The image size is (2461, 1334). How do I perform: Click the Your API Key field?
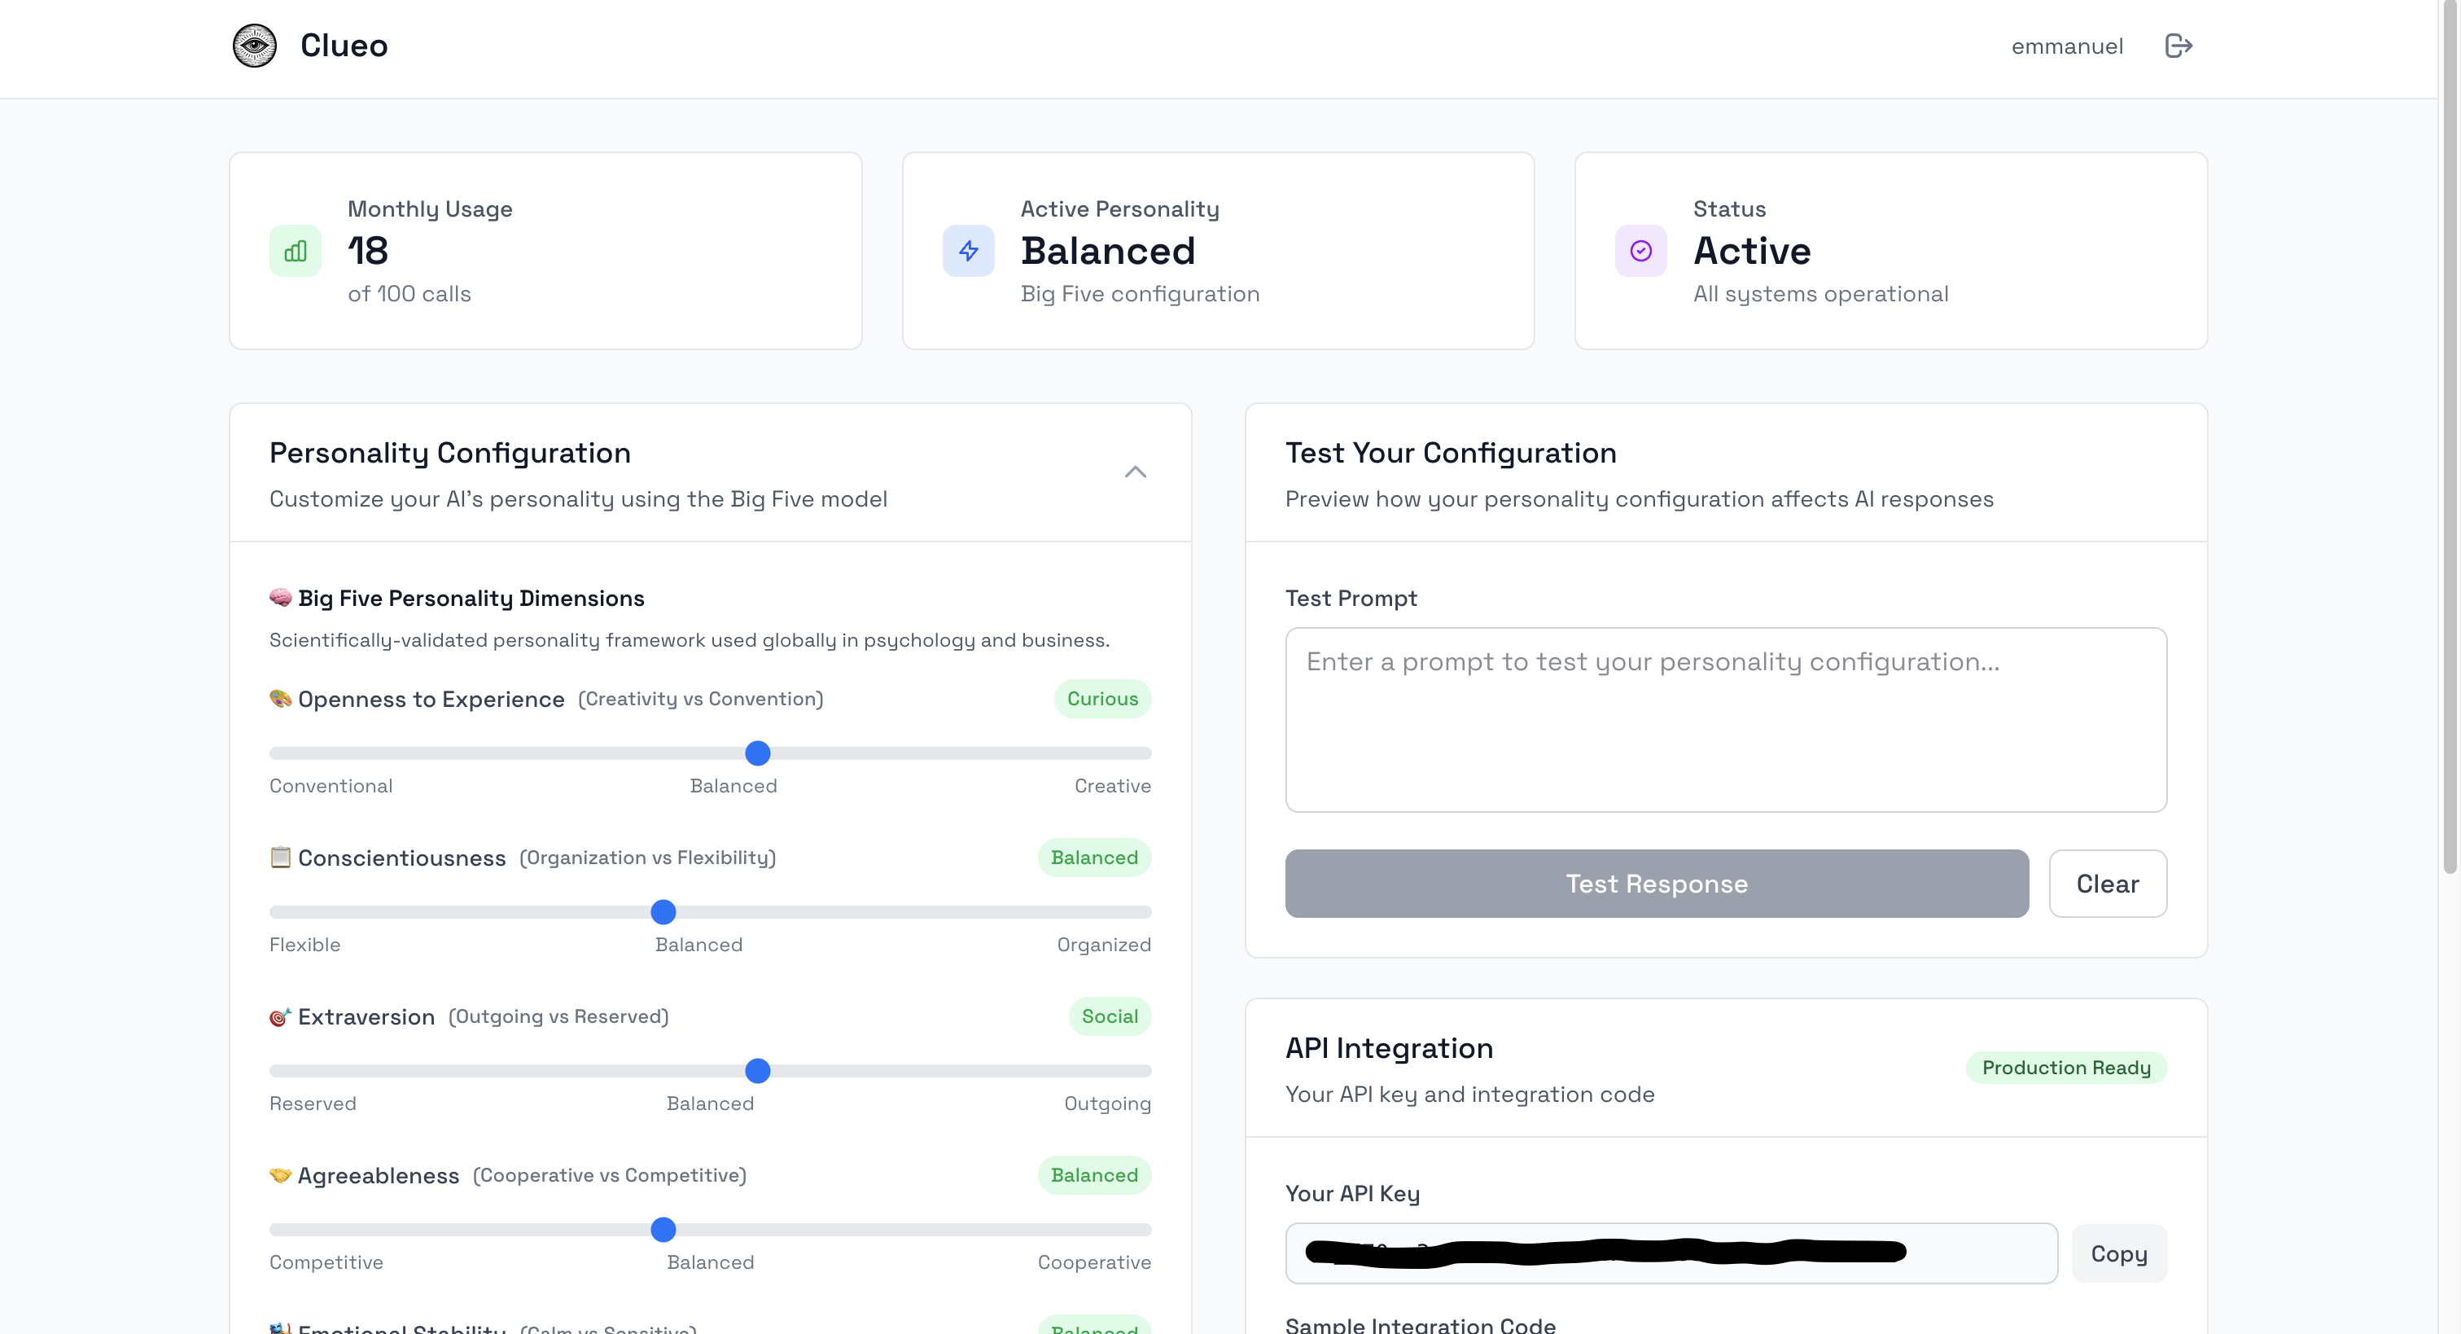coord(1671,1253)
